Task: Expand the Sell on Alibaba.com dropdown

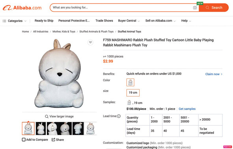Action: coord(160,21)
